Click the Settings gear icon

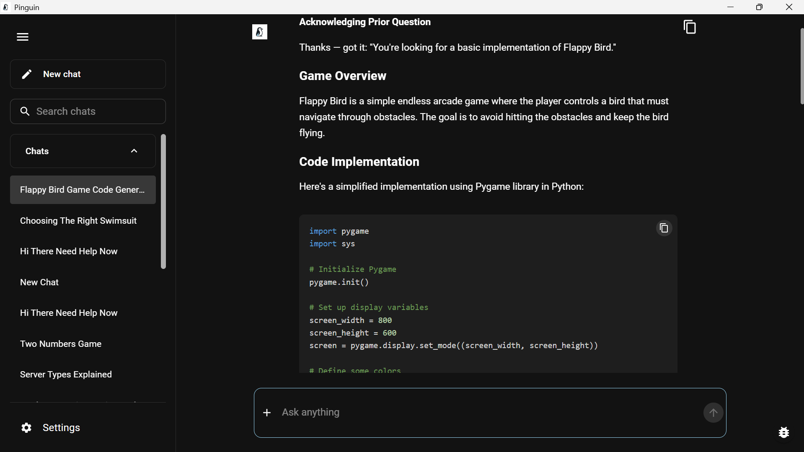(x=26, y=428)
